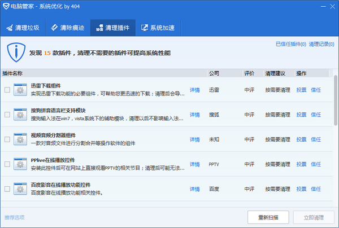This screenshot has height=228, width=339.
Task: Open 详情 for 视频音频分割器组件
Action: pos(194,139)
